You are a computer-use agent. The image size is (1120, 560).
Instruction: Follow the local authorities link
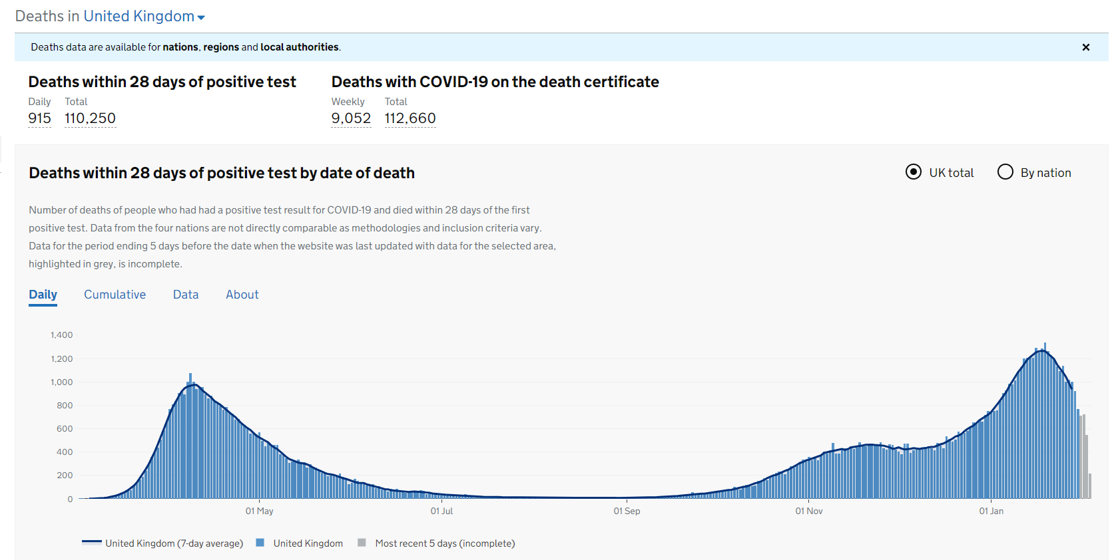(300, 47)
